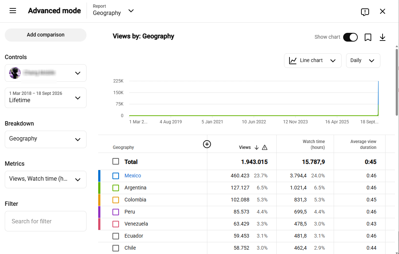Click the Add comparison button

(x=46, y=35)
